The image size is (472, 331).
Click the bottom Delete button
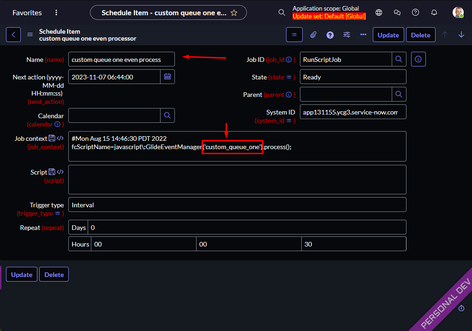click(x=54, y=275)
